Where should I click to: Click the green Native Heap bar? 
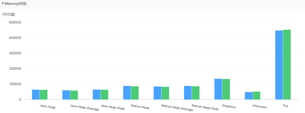click(135, 93)
